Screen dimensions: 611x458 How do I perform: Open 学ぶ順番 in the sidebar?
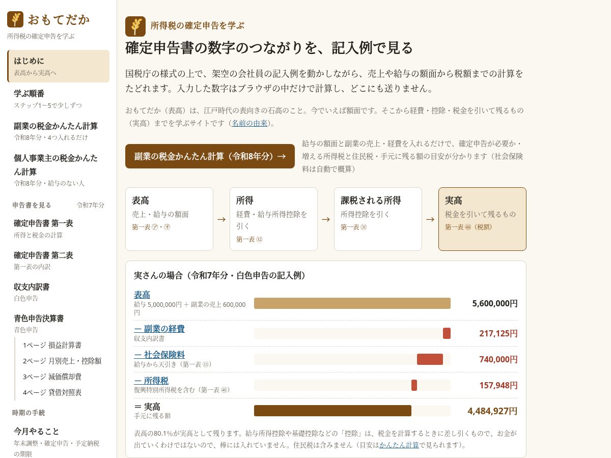pyautogui.click(x=58, y=99)
